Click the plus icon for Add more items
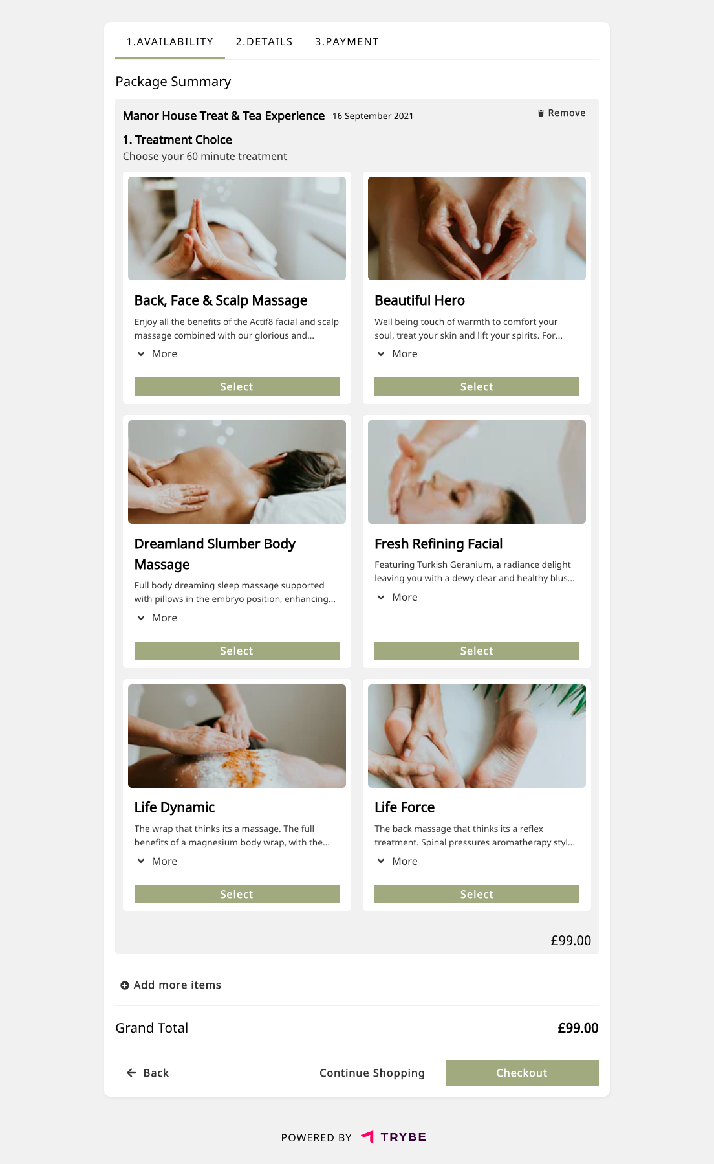Viewport: 714px width, 1164px height. tap(125, 985)
